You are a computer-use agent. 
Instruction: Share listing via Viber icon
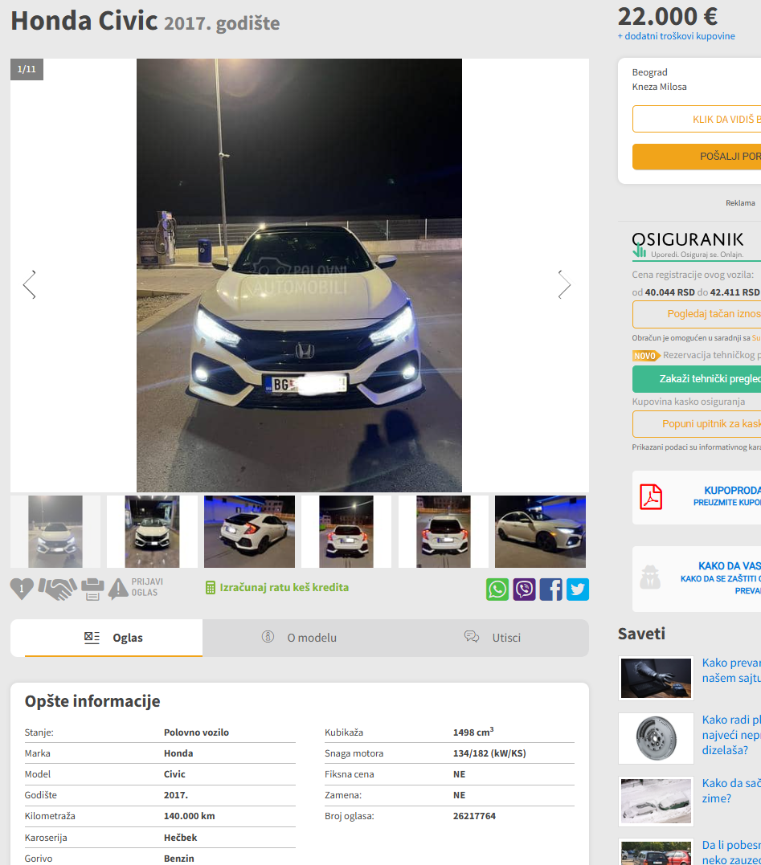[x=524, y=590]
